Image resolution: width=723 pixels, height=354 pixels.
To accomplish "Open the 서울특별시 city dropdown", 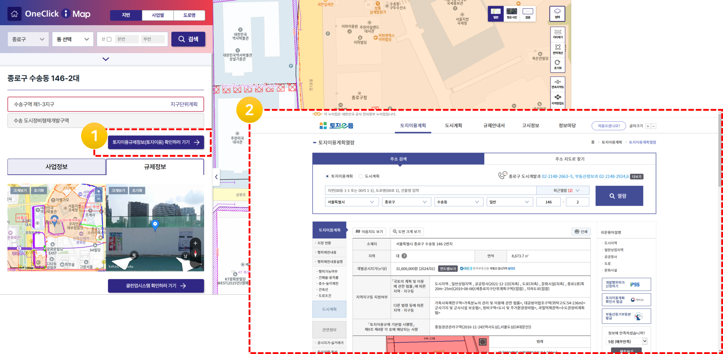I will click(x=352, y=202).
